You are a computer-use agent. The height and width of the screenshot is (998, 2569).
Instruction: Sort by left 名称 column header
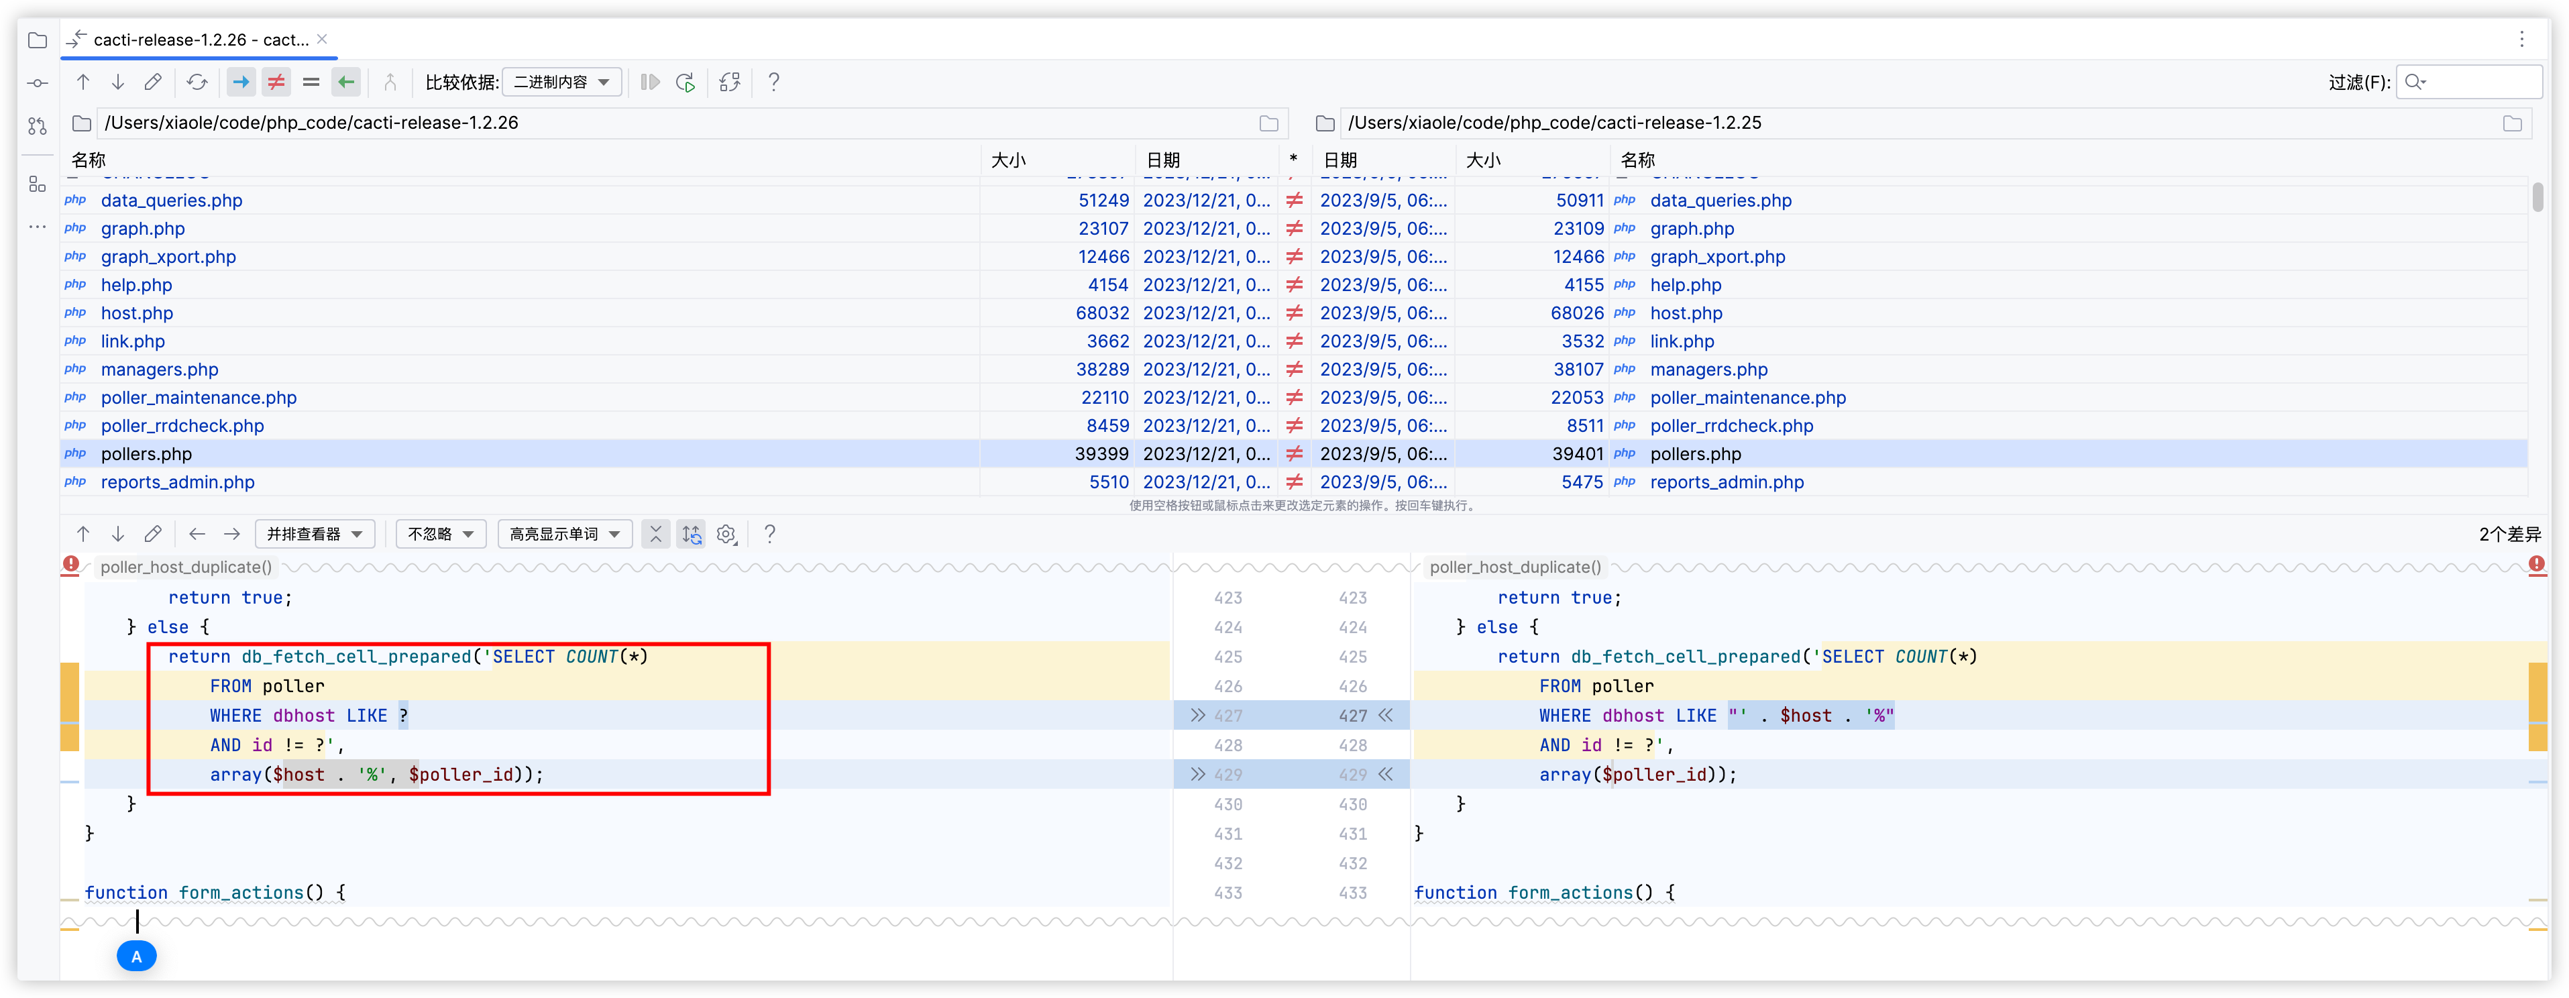click(522, 160)
